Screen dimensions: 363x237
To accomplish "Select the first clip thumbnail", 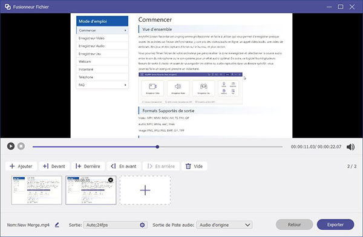I will [36, 190].
